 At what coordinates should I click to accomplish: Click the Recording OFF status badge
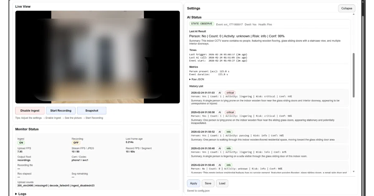(75, 143)
